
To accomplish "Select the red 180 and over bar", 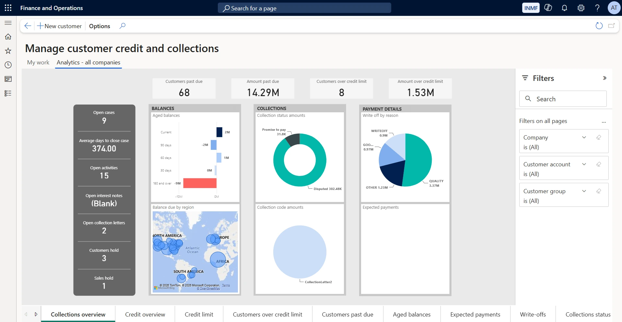I will 200,183.
